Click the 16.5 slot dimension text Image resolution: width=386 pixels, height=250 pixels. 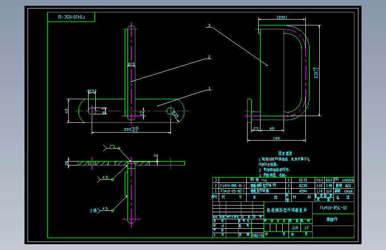pyautogui.click(x=104, y=110)
